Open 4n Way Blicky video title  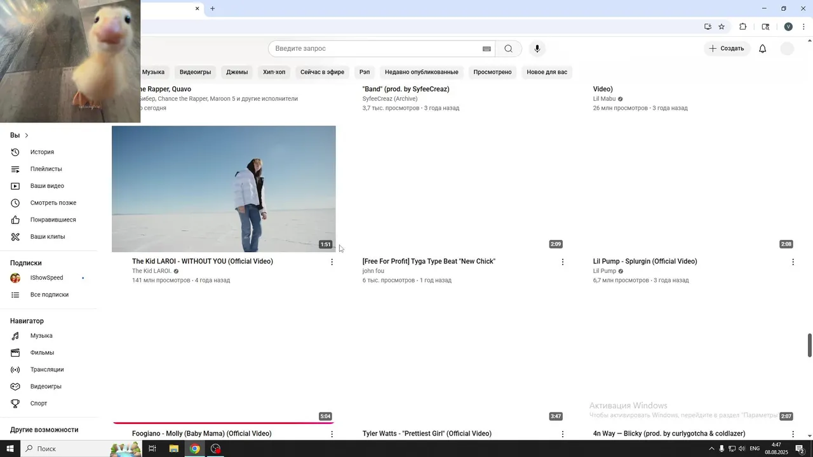click(669, 434)
